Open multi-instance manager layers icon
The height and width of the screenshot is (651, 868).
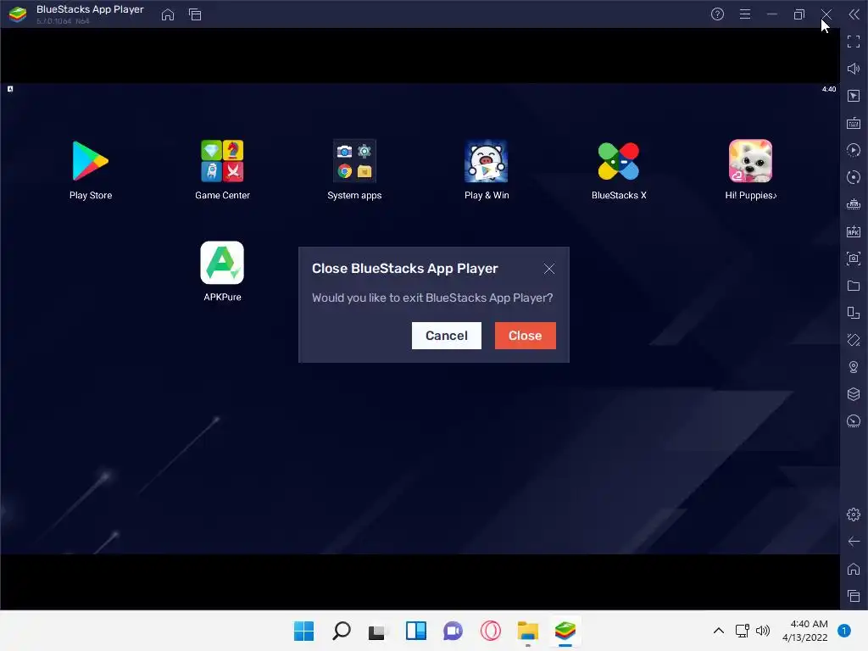[853, 394]
